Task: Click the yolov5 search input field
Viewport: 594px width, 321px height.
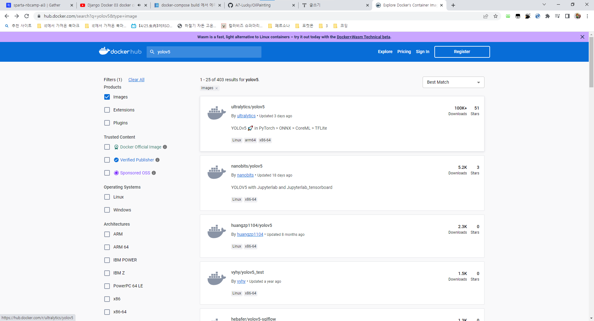Action: pos(204,52)
